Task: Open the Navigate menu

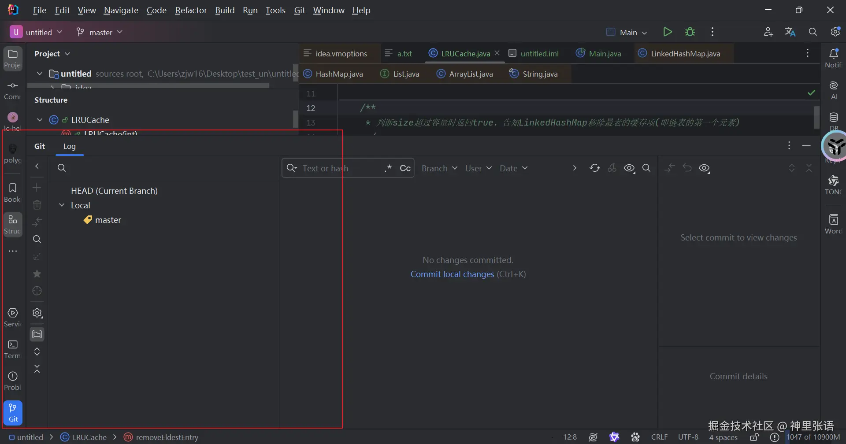Action: coord(121,10)
